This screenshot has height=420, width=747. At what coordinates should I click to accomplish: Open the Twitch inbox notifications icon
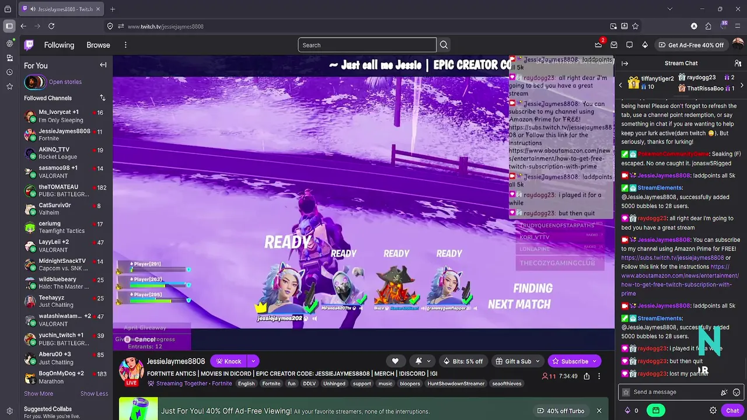[614, 45]
